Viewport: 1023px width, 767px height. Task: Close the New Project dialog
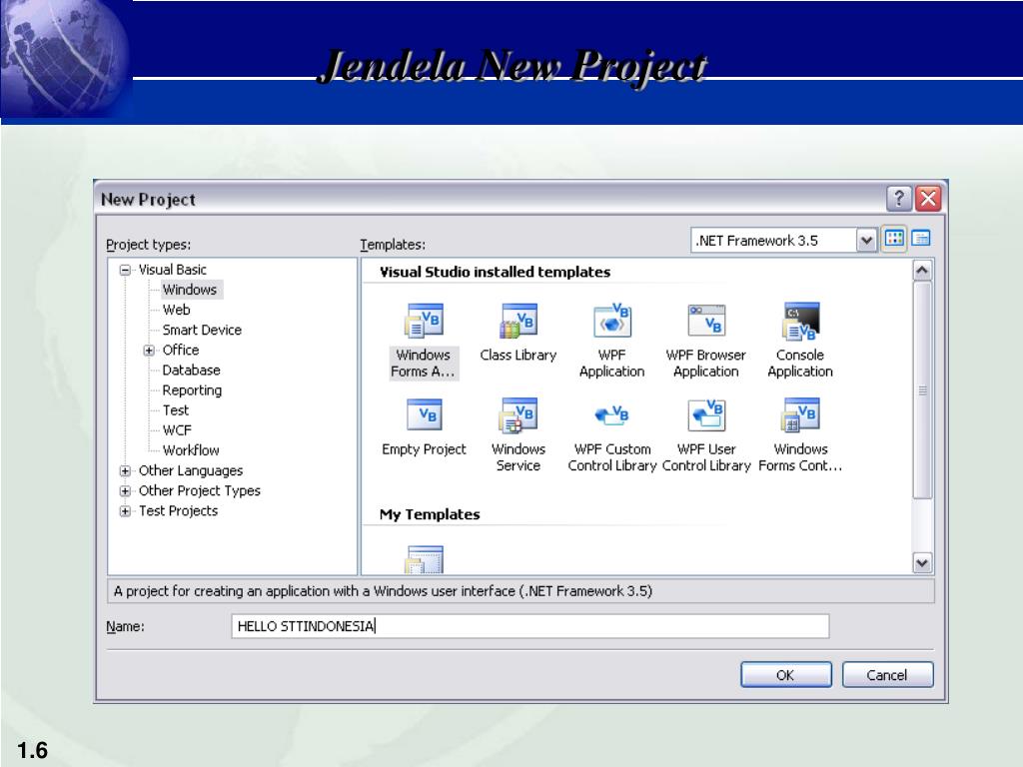pyautogui.click(x=928, y=199)
